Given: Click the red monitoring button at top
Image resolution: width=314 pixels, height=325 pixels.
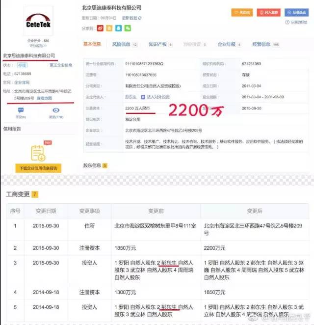Looking at the screenshot, I should click(268, 12).
